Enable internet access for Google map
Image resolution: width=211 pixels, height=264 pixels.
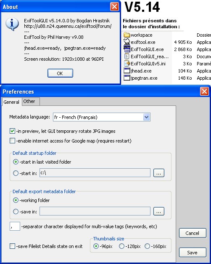pos(12,140)
